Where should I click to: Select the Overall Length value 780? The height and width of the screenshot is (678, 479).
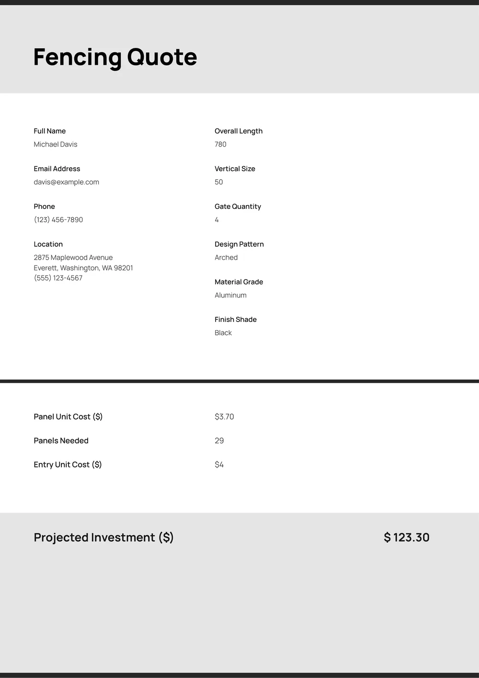220,144
